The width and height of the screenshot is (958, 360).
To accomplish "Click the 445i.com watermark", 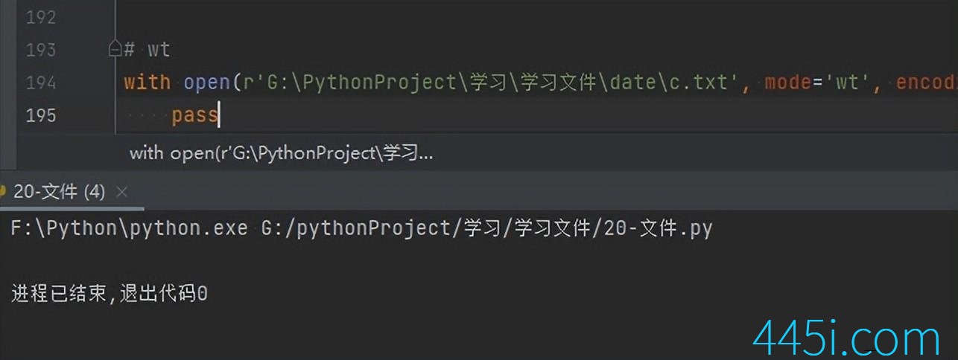I will (x=847, y=338).
